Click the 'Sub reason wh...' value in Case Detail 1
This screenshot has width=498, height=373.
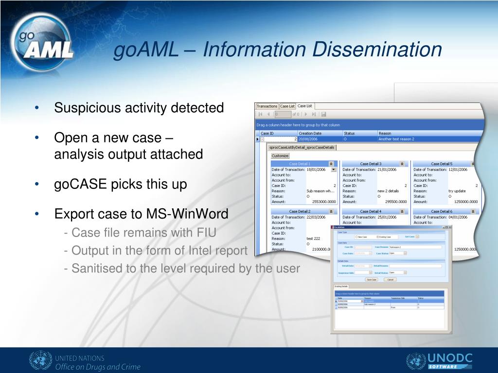[320, 191]
